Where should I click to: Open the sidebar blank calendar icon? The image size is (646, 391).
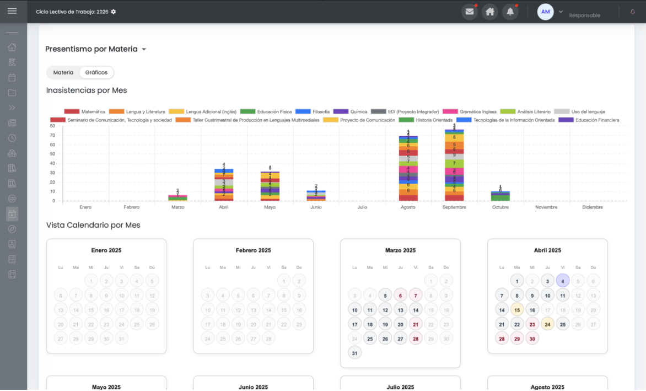12,77
